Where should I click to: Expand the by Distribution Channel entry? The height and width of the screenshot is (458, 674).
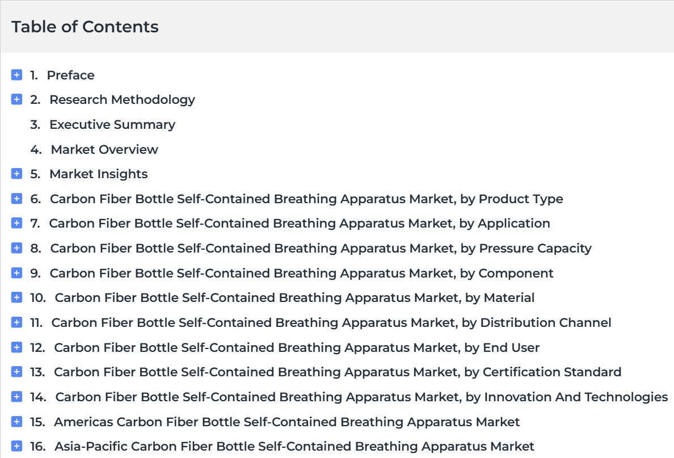[x=16, y=322]
